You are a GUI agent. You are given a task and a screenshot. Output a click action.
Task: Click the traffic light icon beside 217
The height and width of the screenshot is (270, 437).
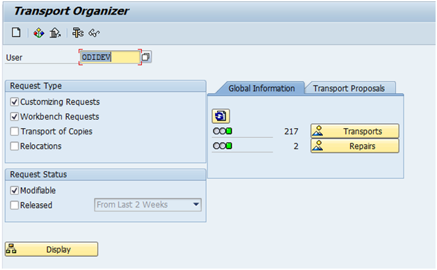[223, 131]
